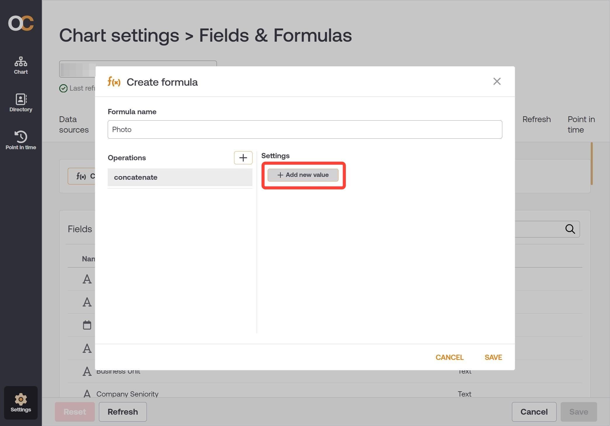Click the magnifier icon in the Fields search bar
Screen dimensions: 610x426
(570, 229)
